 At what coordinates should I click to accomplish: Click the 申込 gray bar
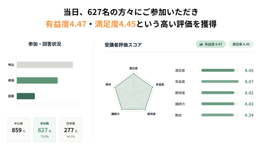point(45,65)
